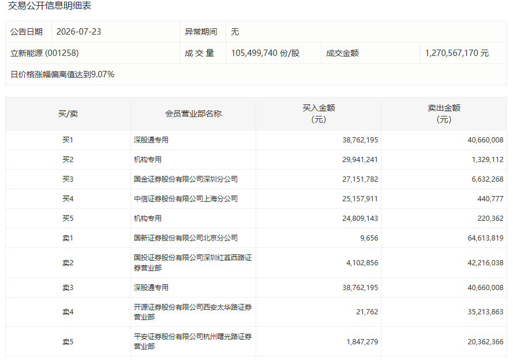This screenshot has height=361, width=513.
Task: Select the 卖3 row label
Action: pos(68,288)
